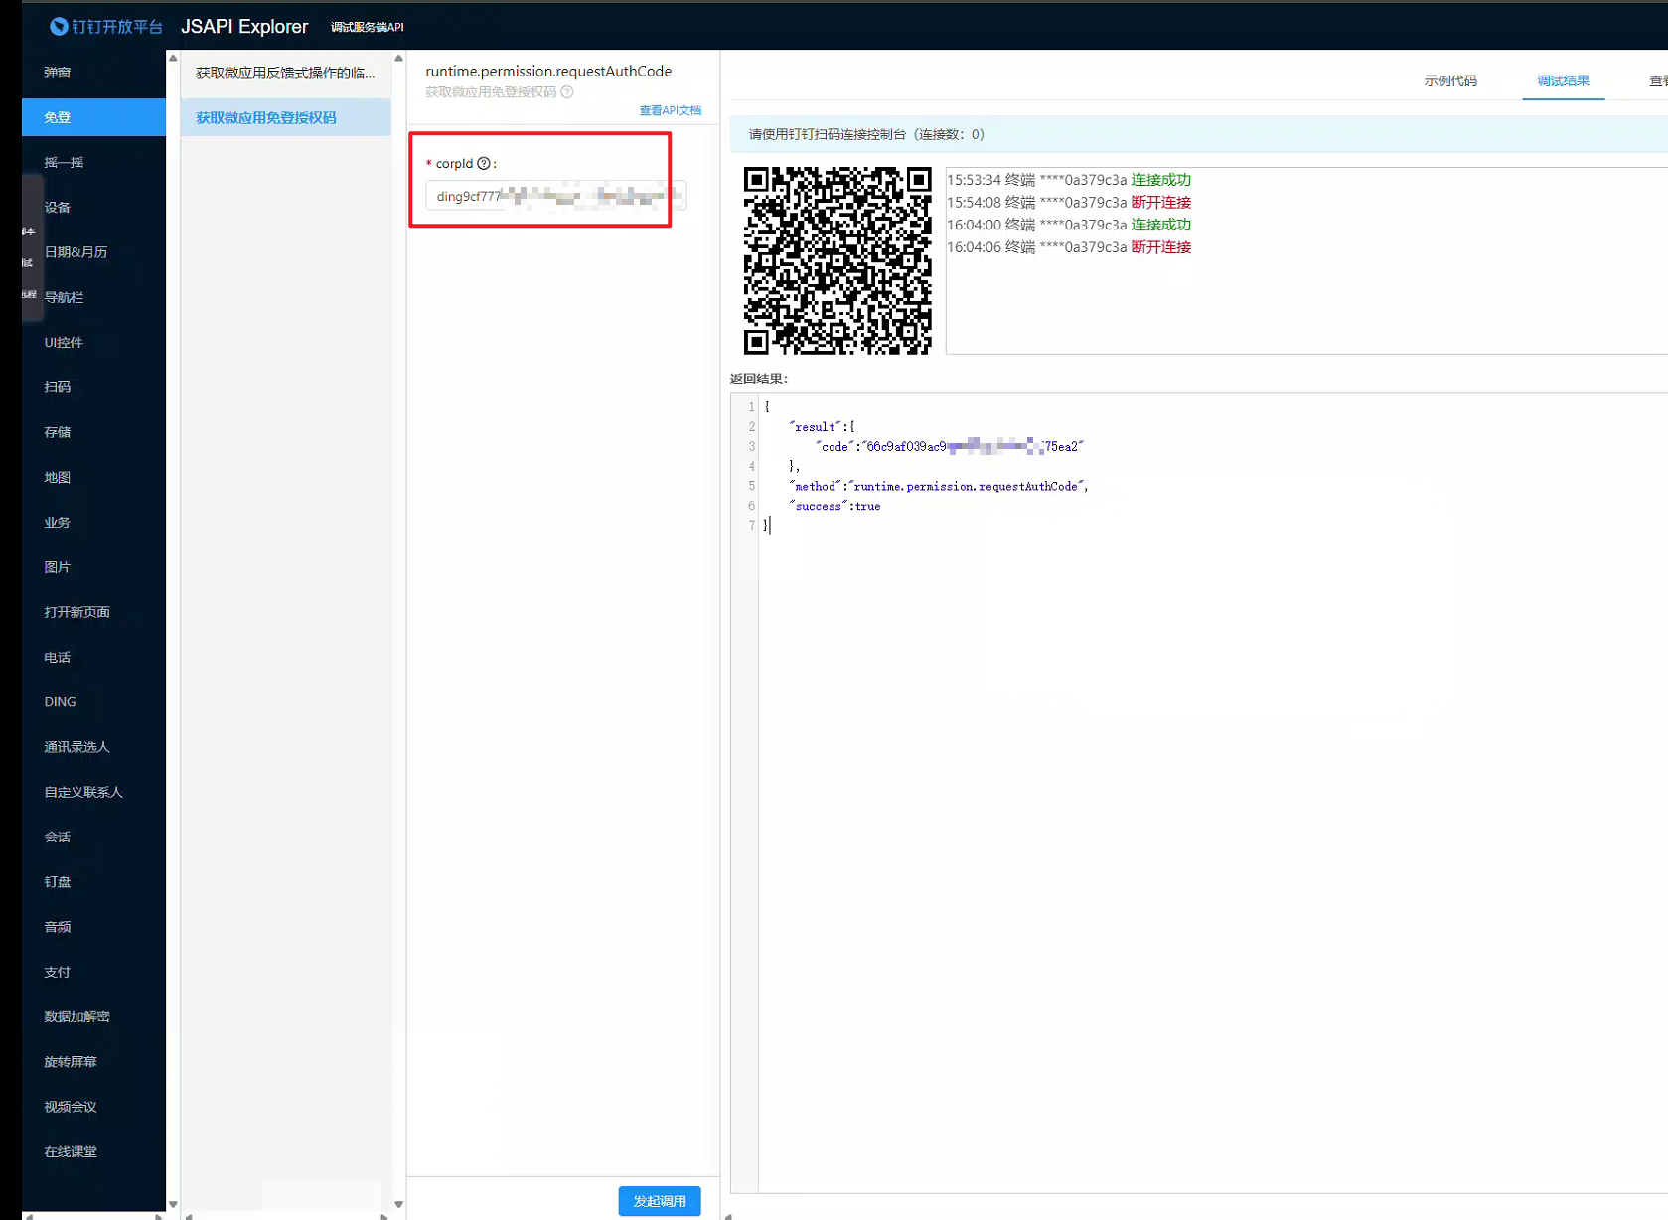Select 获取微应用反馈式操作的临... API item

click(286, 73)
